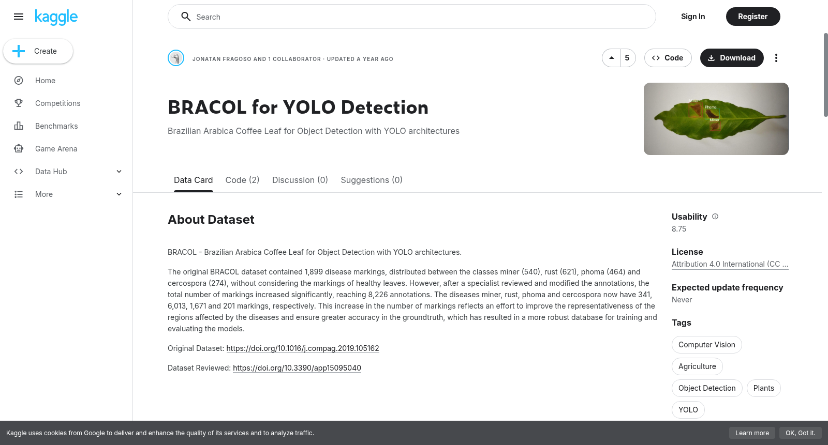Open the Competitions trophy icon

[x=19, y=103]
